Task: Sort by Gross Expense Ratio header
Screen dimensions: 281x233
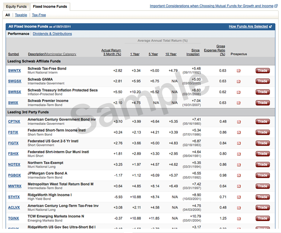Action: point(215,50)
